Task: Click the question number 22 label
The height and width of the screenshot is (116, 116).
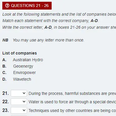Action: coord(6,102)
